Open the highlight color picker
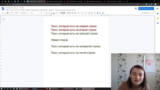 click(56, 13)
